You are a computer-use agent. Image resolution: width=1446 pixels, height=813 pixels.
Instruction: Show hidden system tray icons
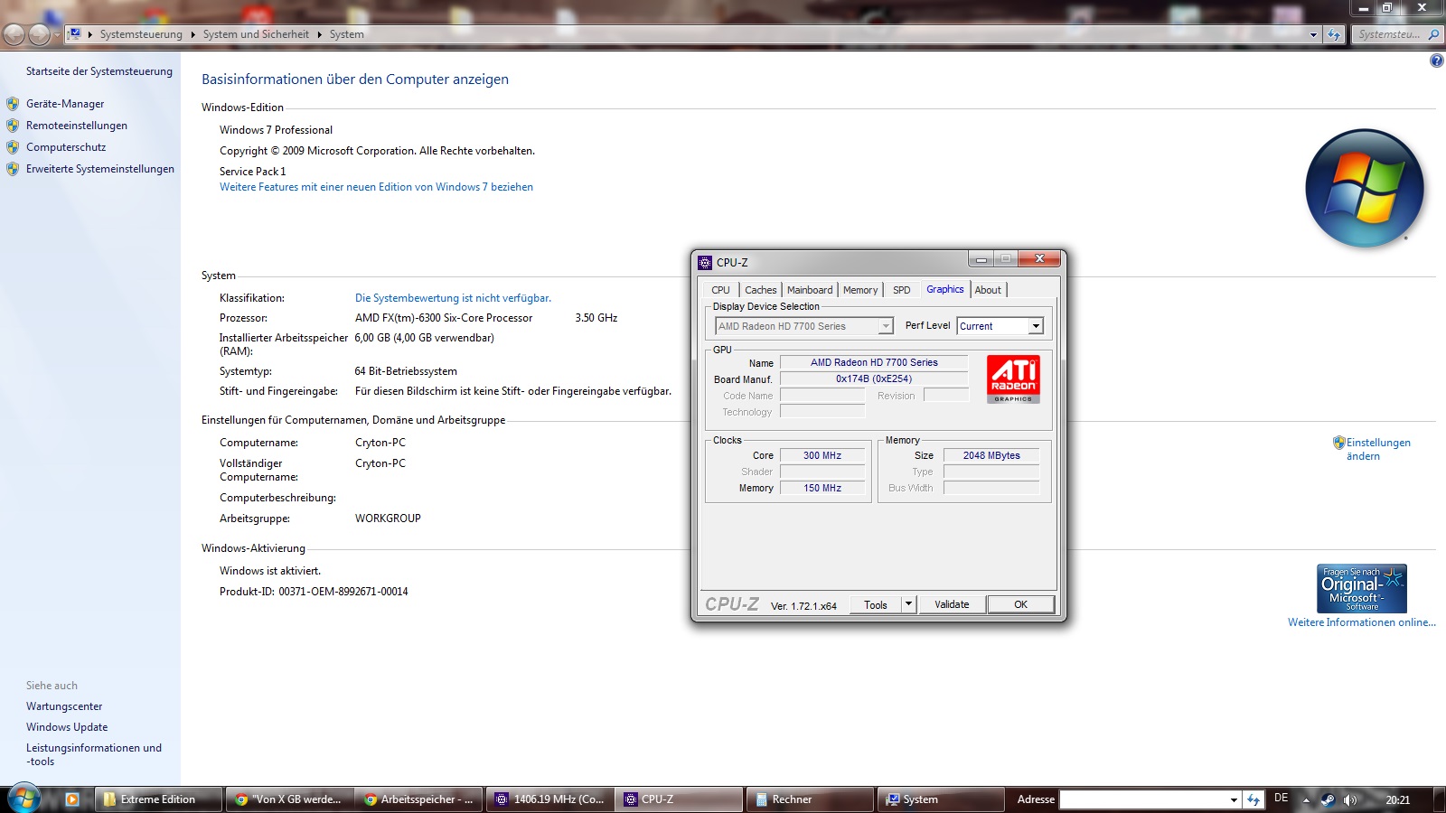(1306, 799)
